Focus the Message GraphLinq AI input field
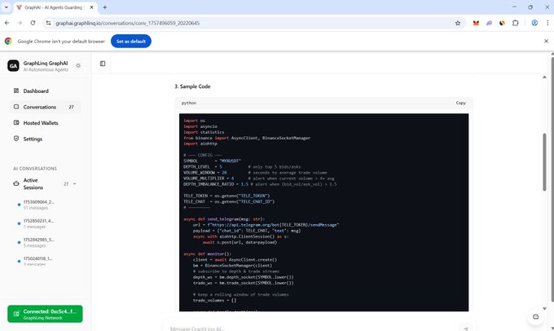 (310, 328)
